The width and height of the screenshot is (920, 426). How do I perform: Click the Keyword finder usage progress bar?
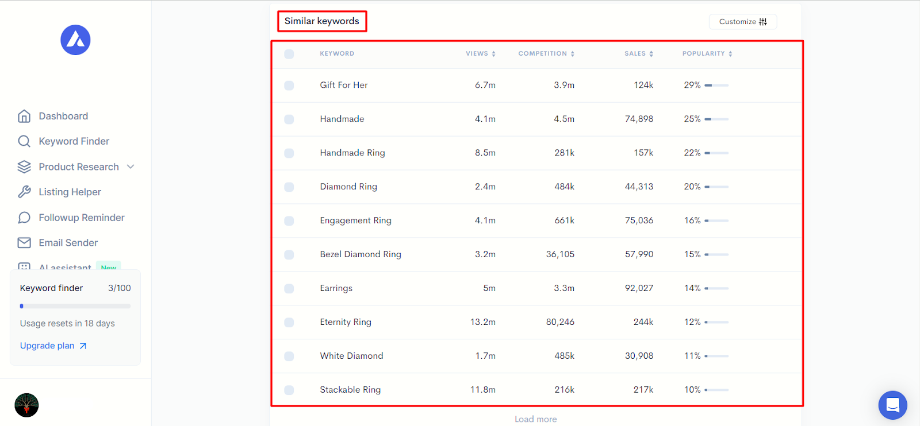(x=75, y=306)
